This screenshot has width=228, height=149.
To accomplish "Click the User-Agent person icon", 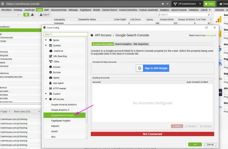I will [50, 83].
